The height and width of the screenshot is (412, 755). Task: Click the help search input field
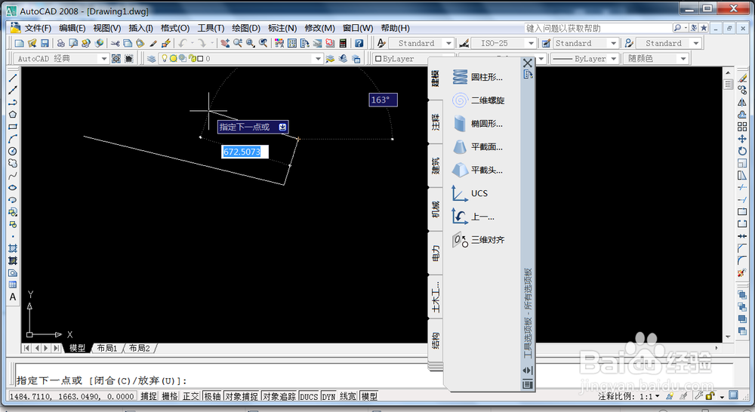pos(598,29)
